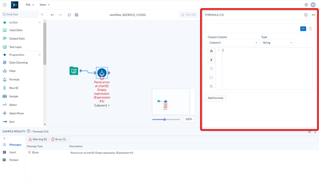Open the X columns and constants list
Image resolution: width=319 pixels, height=182 pixels.
pyautogui.click(x=211, y=60)
